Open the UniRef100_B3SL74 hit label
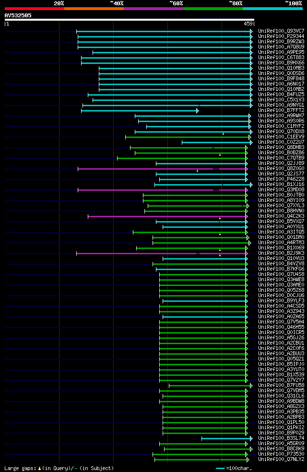The image size is (307, 472). click(x=281, y=438)
